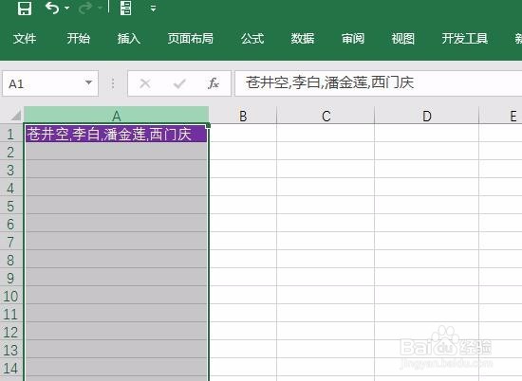Screen dimensions: 522x381
Task: Click the formula bar text 苍井空,李白,潘金莲,西门庆
Action: point(329,82)
